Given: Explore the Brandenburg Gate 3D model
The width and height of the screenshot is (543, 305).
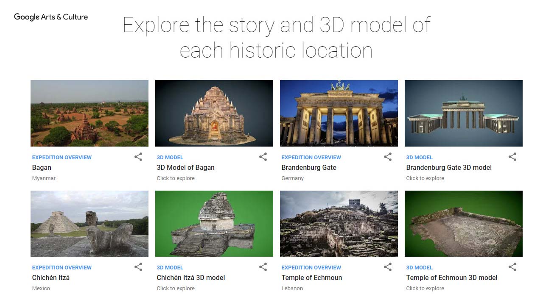Looking at the screenshot, I should pos(448,167).
